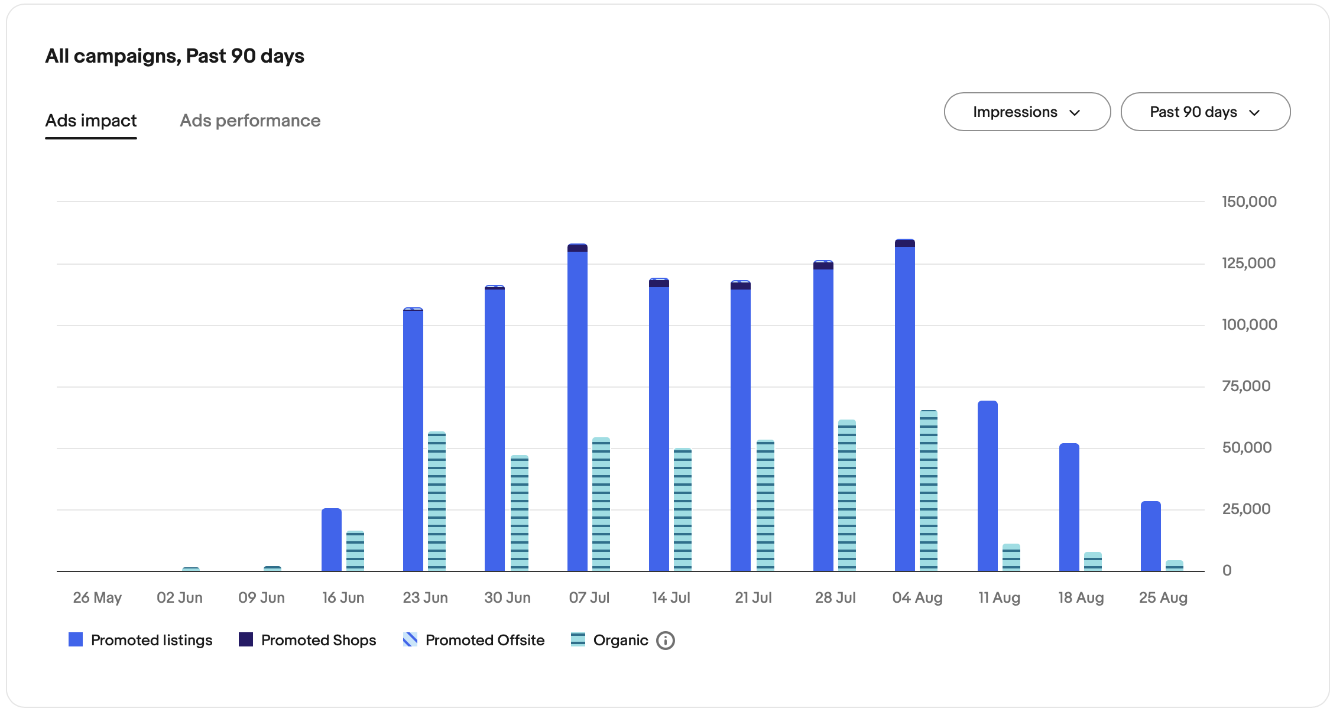Image resolution: width=1330 pixels, height=715 pixels.
Task: Select the Ads impact tab
Action: [91, 121]
